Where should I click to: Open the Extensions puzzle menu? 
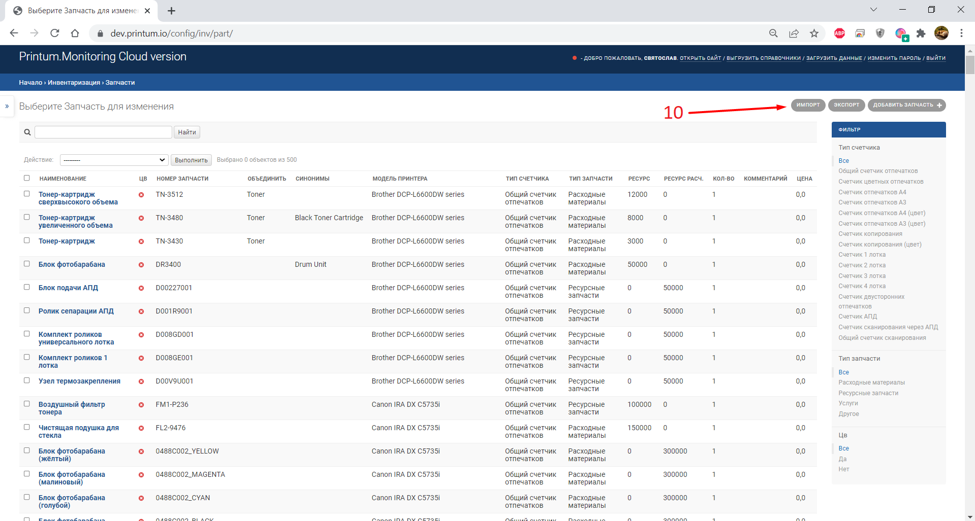[x=921, y=33]
